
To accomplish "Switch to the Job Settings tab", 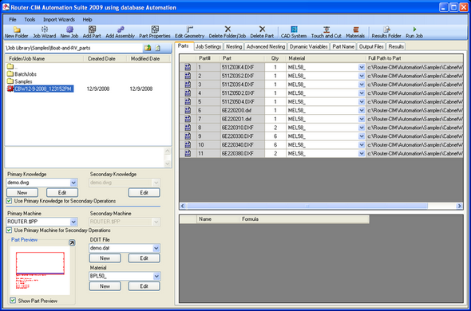I will click(208, 46).
